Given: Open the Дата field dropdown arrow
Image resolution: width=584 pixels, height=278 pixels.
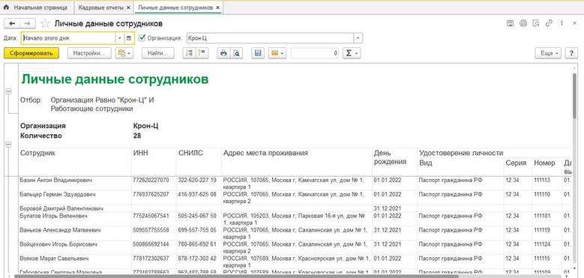Looking at the screenshot, I should (x=120, y=38).
